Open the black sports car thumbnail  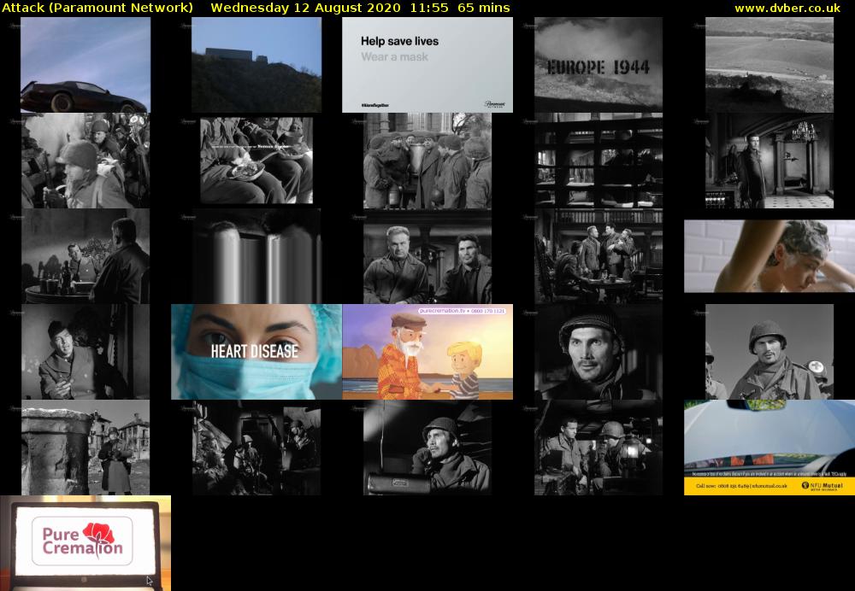[85, 65]
